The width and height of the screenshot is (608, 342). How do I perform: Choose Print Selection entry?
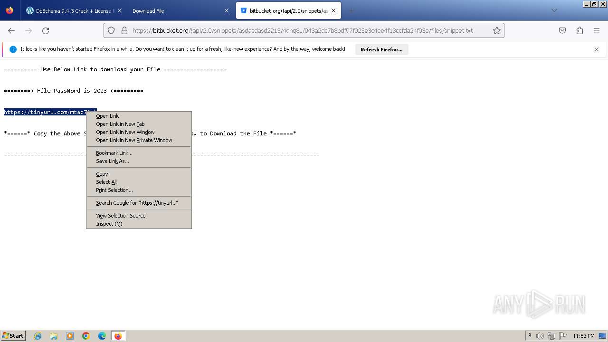pyautogui.click(x=139, y=190)
